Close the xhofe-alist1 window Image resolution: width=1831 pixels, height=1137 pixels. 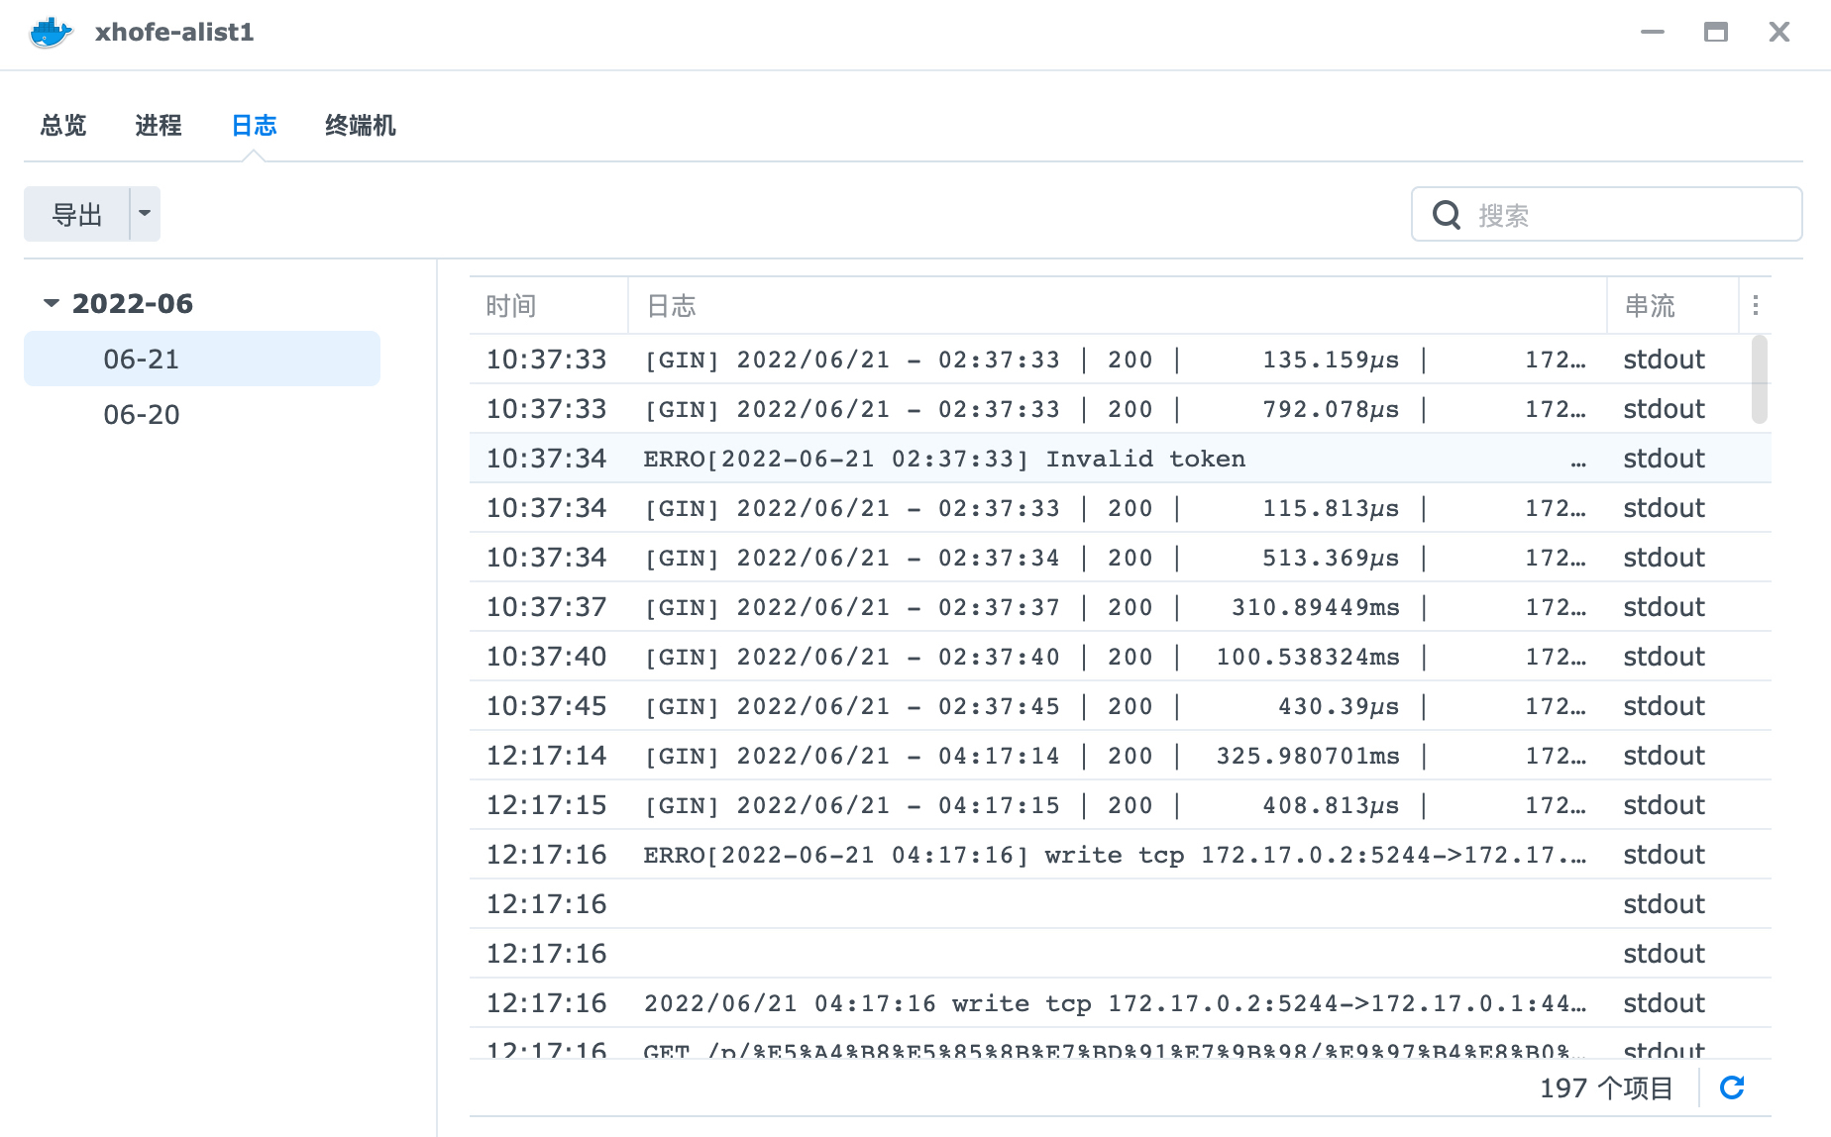click(1779, 32)
